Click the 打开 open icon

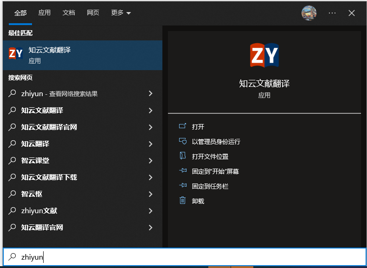pyautogui.click(x=182, y=126)
